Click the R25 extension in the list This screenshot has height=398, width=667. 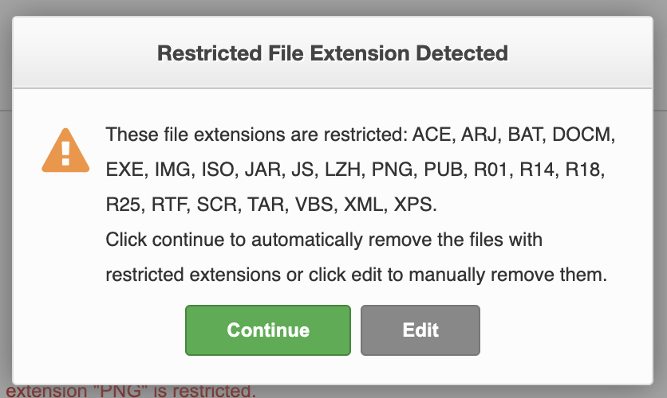tap(123, 205)
